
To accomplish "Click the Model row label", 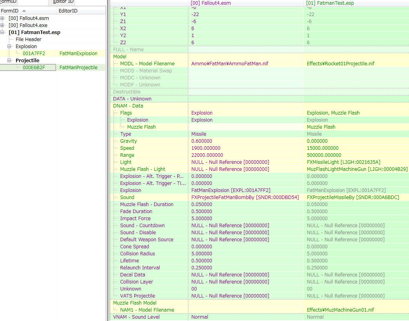I will tap(120, 57).
